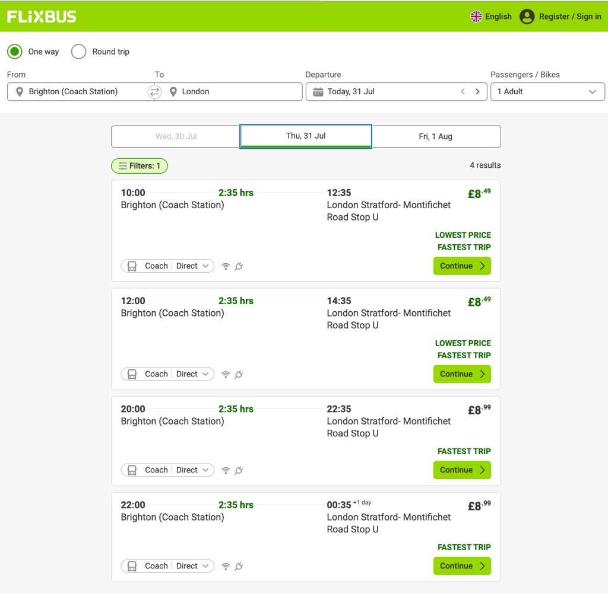Continue with the 12:00 departure trip
This screenshot has height=594, width=608.
[x=462, y=374]
